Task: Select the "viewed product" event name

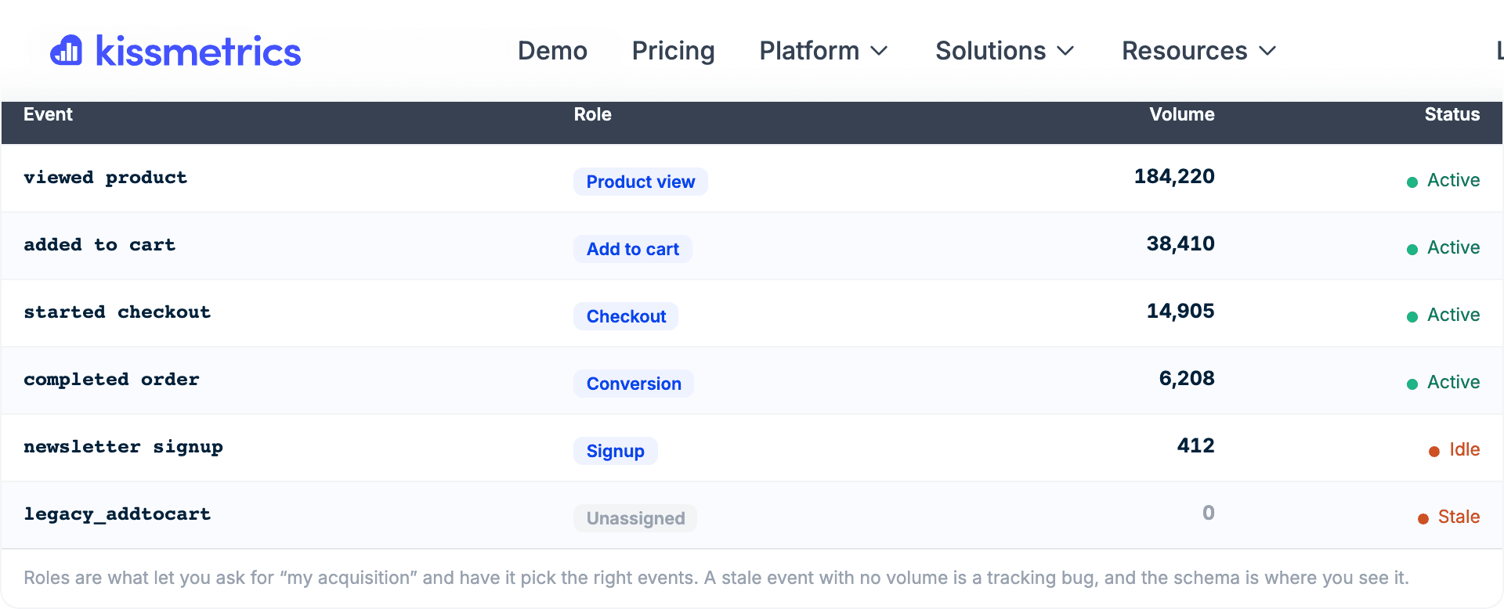Action: pyautogui.click(x=106, y=178)
